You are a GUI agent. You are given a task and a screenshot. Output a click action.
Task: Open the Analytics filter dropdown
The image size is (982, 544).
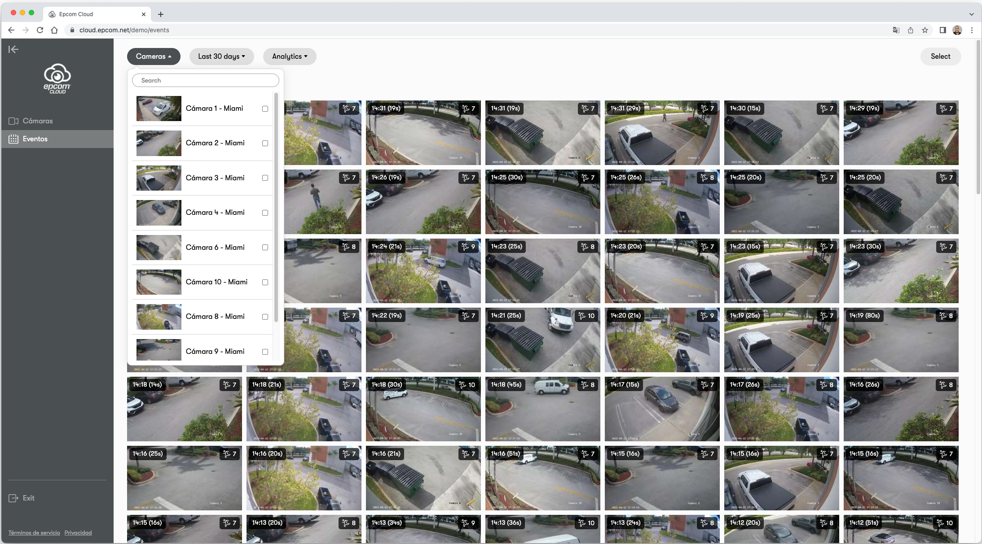pos(290,57)
